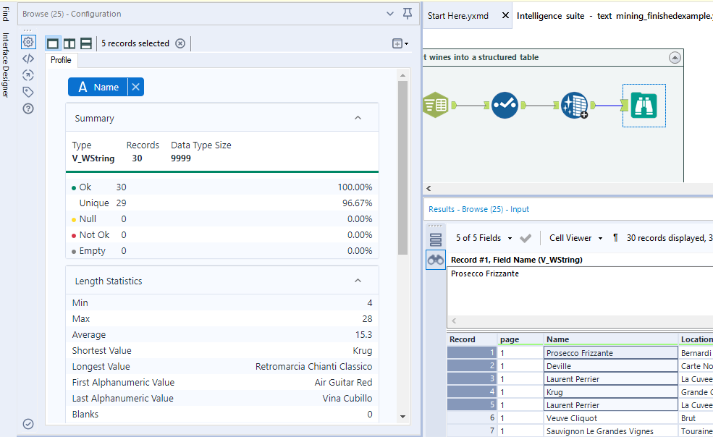Open Help via the question mark icon
This screenshot has width=713, height=437.
tap(28, 108)
